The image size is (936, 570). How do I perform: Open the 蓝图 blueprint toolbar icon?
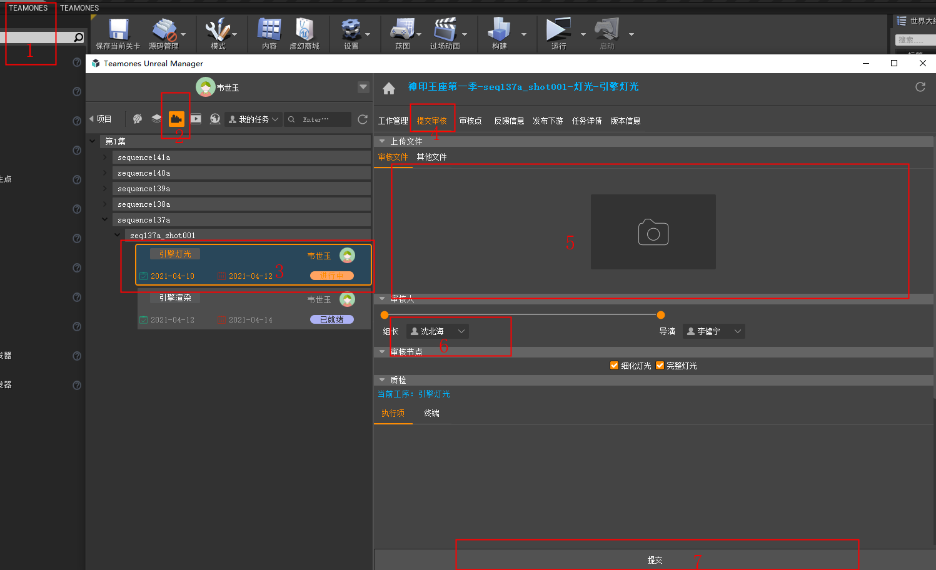tap(402, 30)
